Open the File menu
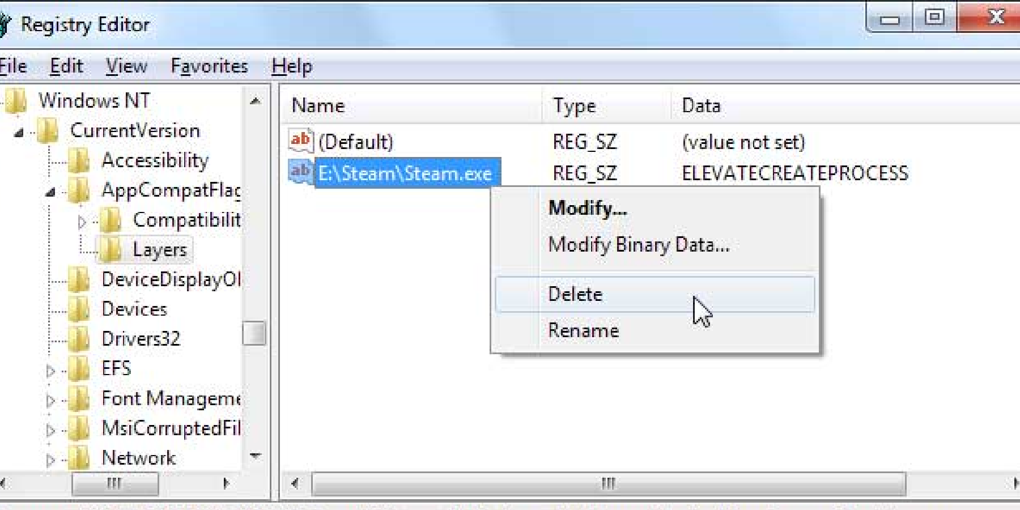 [13, 66]
